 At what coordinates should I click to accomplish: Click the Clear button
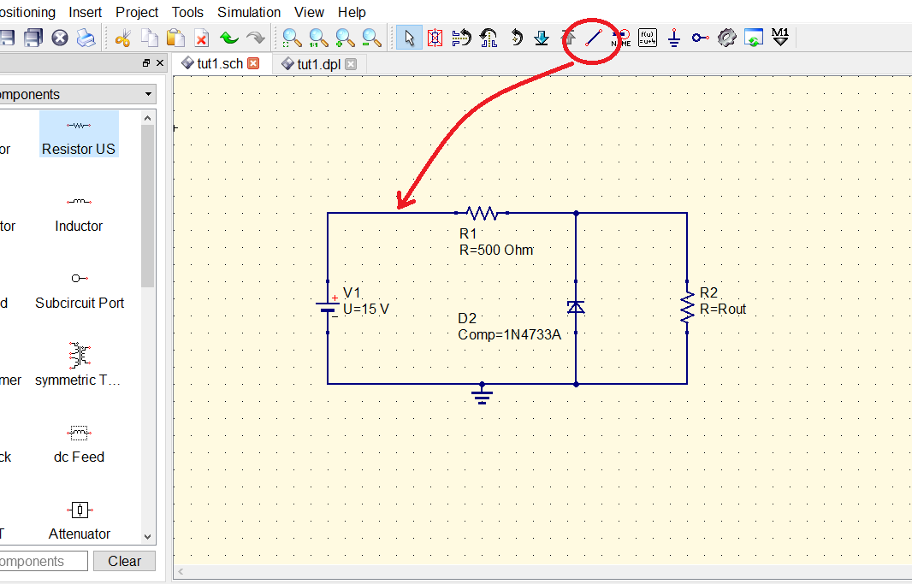(124, 561)
